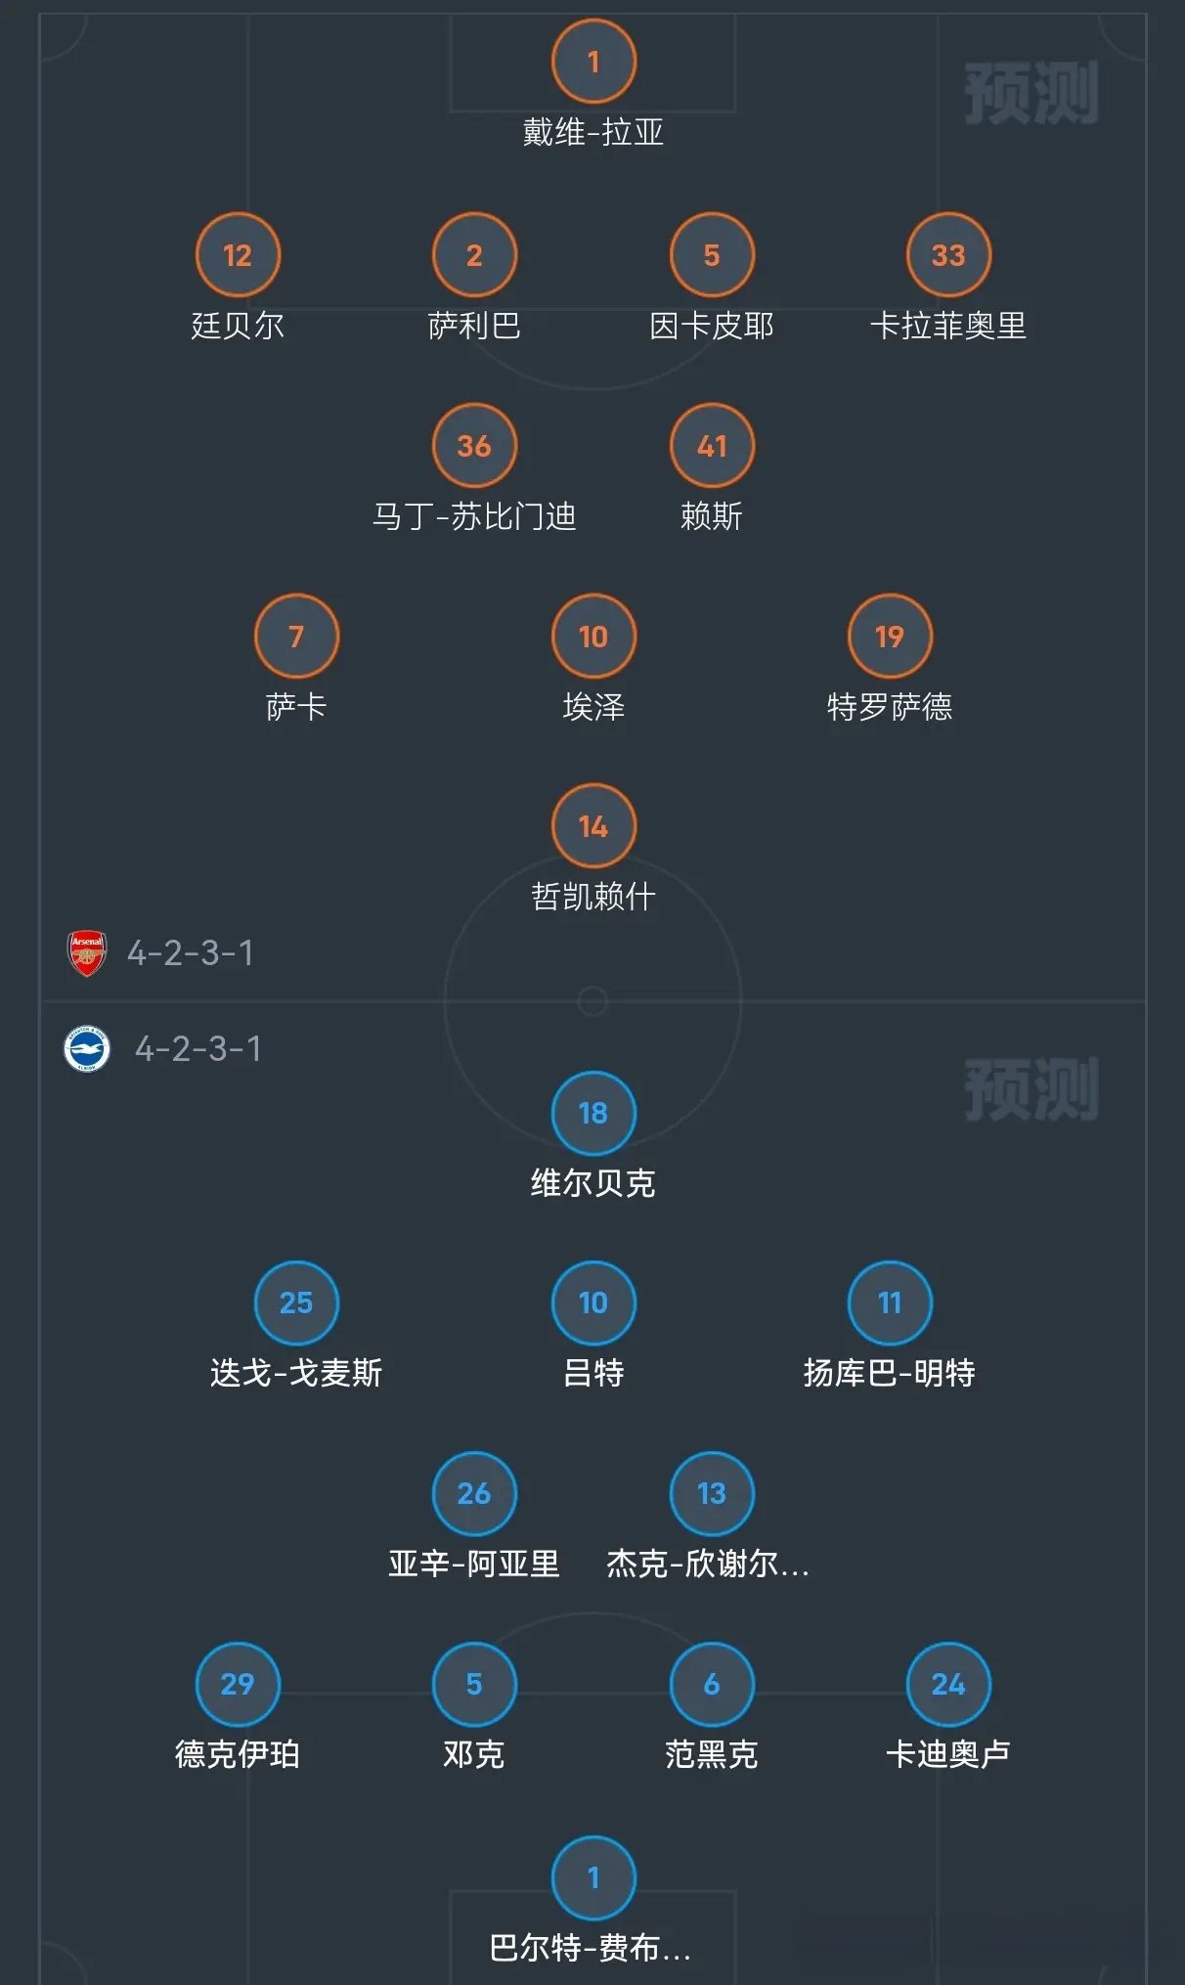Image resolution: width=1185 pixels, height=1985 pixels.
Task: Tap Brighton number 29 德克伊珀 badge
Action: click(x=238, y=1684)
